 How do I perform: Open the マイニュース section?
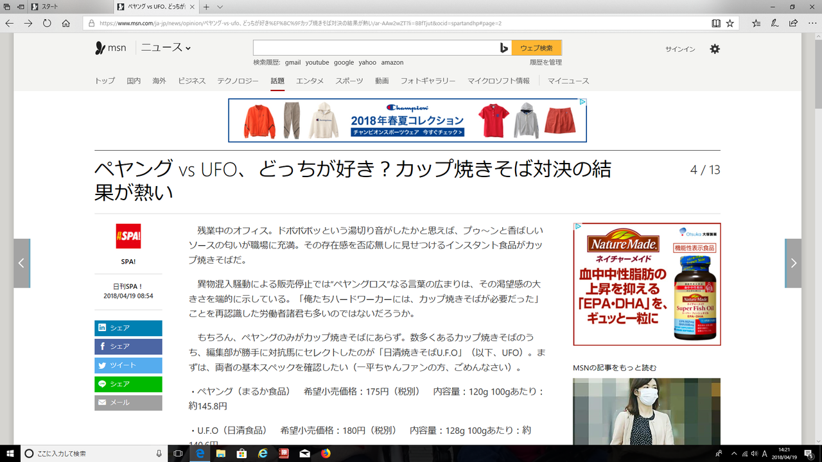click(568, 81)
